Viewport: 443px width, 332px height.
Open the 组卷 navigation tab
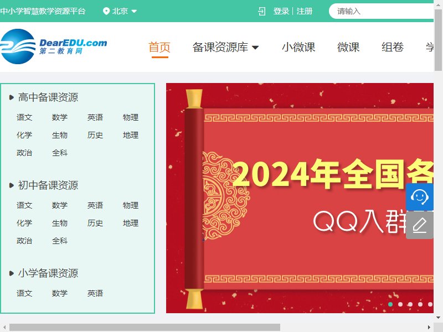coord(393,47)
